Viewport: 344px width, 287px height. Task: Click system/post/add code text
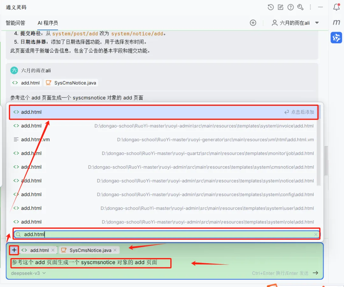coord(75,33)
